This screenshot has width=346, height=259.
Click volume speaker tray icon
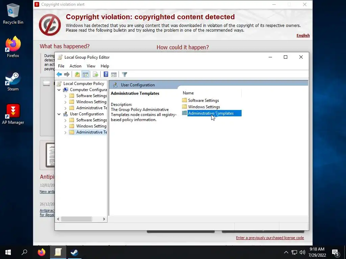point(302,252)
